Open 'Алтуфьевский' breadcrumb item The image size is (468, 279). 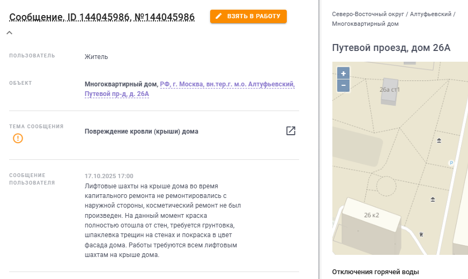tap(430, 14)
